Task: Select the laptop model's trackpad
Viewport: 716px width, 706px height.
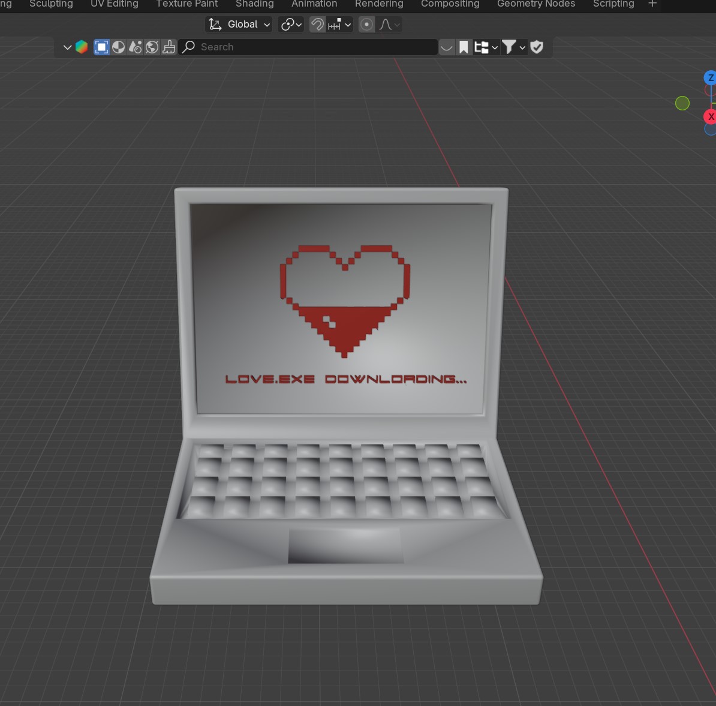Action: tap(345, 545)
